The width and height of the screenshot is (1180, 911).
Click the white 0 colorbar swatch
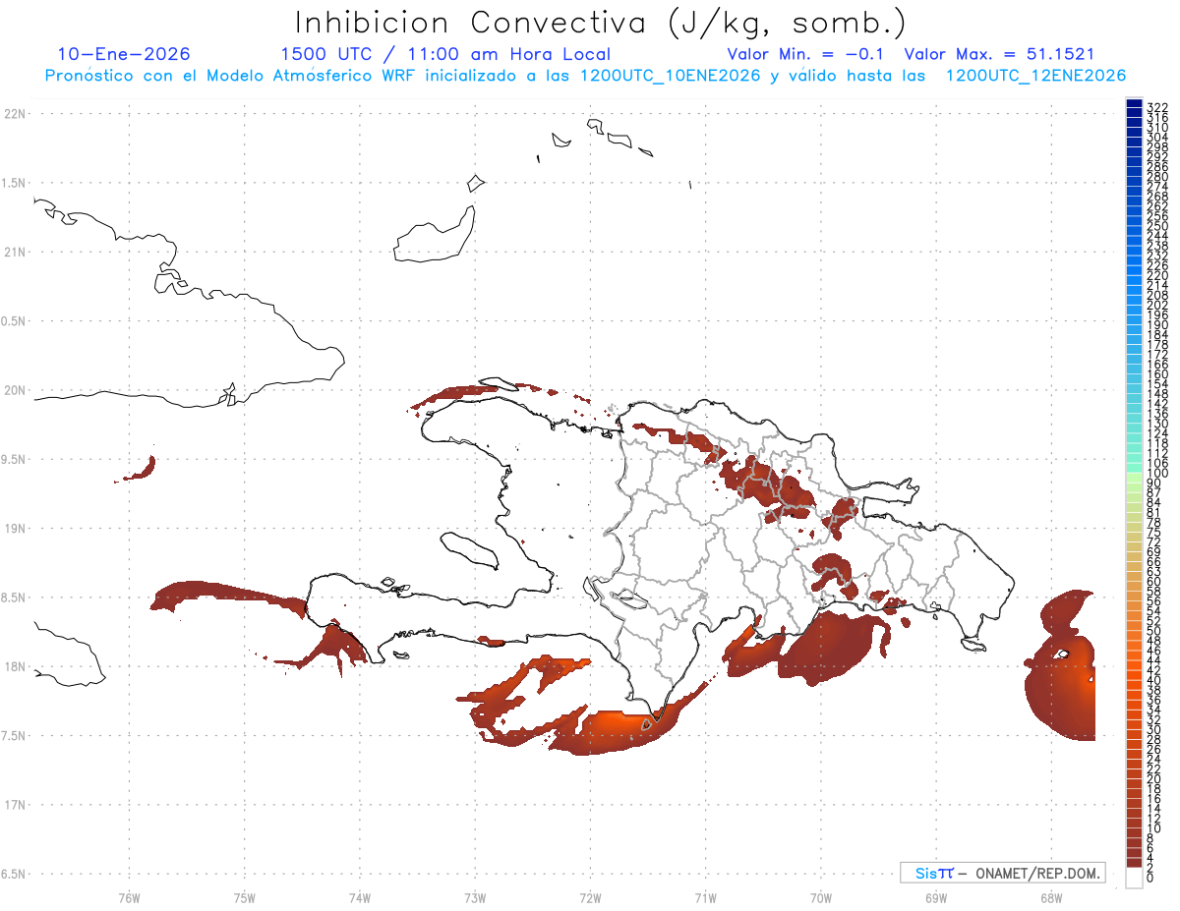click(x=1134, y=880)
